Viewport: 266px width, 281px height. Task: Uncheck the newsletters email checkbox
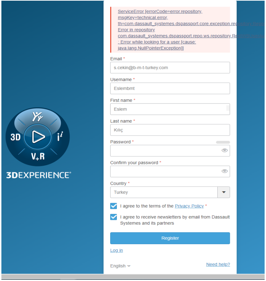114,217
